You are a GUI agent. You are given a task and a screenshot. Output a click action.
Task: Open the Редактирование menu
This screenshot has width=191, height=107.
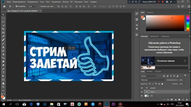click(19, 2)
